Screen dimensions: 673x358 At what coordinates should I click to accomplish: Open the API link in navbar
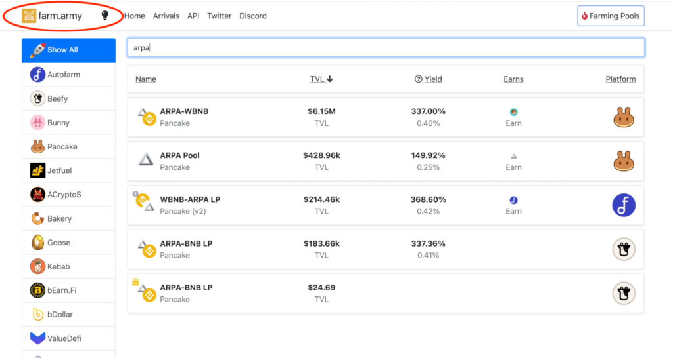(x=193, y=16)
